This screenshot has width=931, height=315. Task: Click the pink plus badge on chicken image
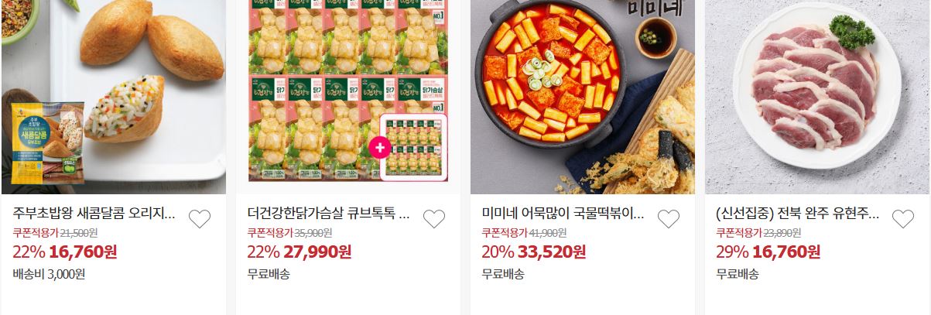pyautogui.click(x=380, y=147)
